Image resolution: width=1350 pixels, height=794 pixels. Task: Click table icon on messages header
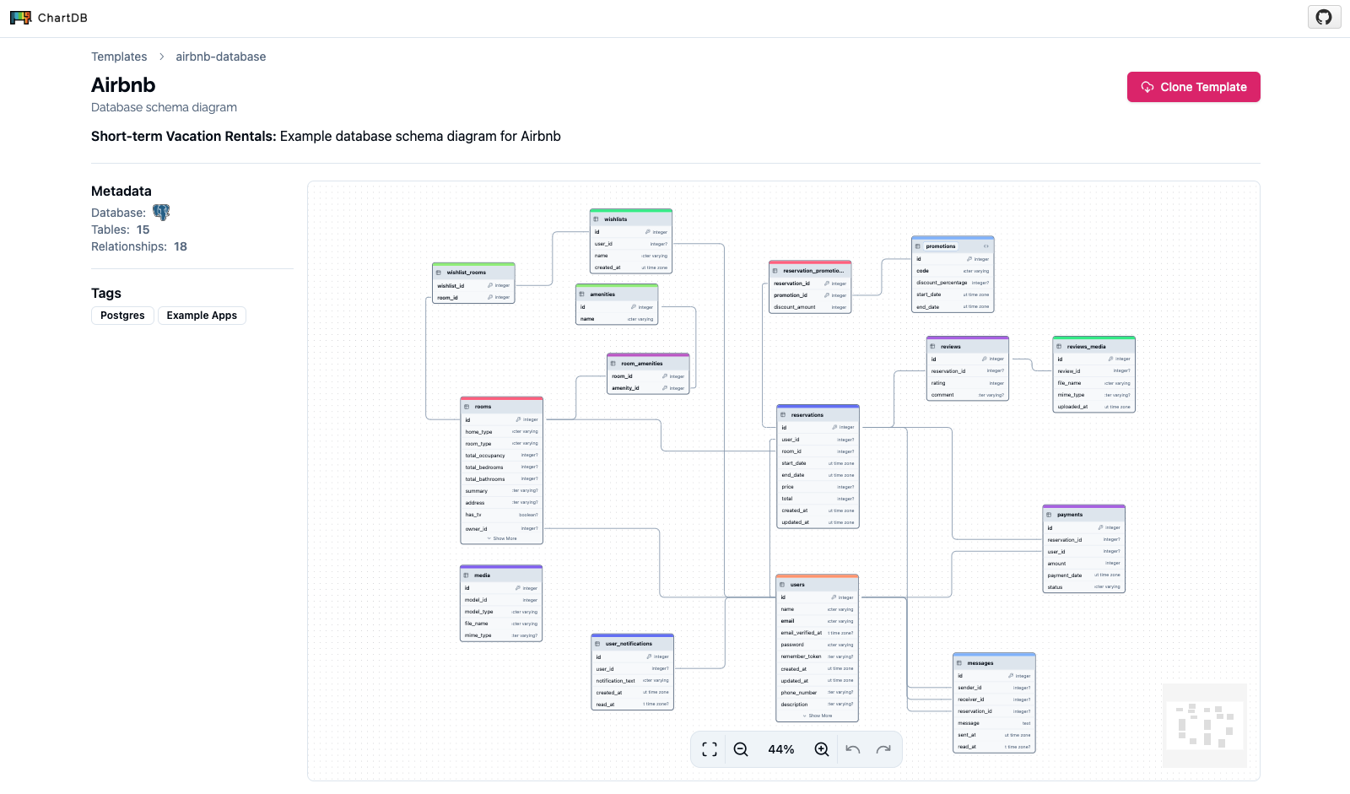958,663
